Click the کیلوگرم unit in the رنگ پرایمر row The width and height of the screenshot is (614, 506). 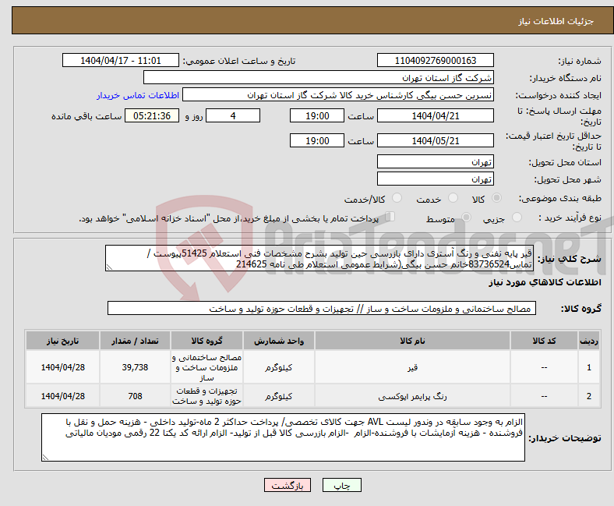click(278, 396)
